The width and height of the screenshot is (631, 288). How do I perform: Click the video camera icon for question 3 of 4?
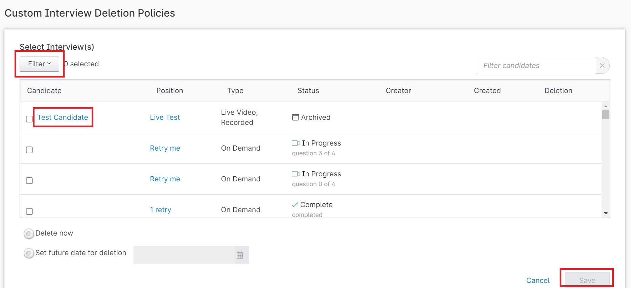pos(296,143)
